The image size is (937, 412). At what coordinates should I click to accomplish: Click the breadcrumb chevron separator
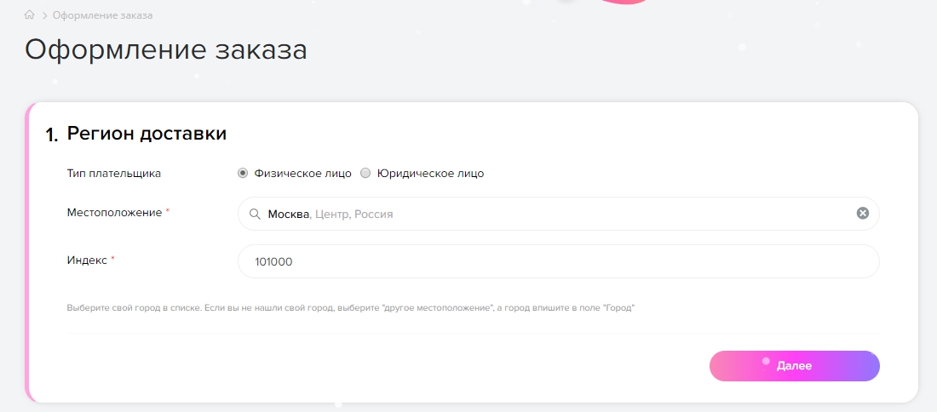(x=44, y=15)
